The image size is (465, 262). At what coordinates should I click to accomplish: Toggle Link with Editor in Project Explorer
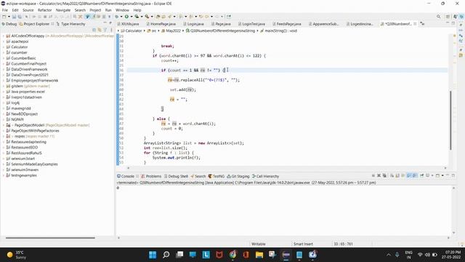[x=100, y=30]
